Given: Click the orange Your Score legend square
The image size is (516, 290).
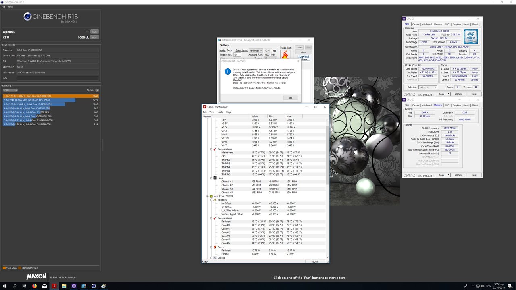Looking at the screenshot, I should [x=4, y=268].
